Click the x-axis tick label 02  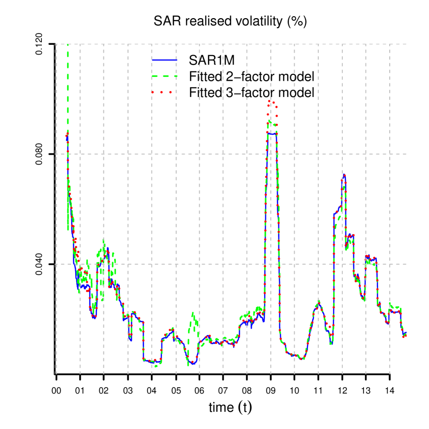pyautogui.click(x=104, y=391)
